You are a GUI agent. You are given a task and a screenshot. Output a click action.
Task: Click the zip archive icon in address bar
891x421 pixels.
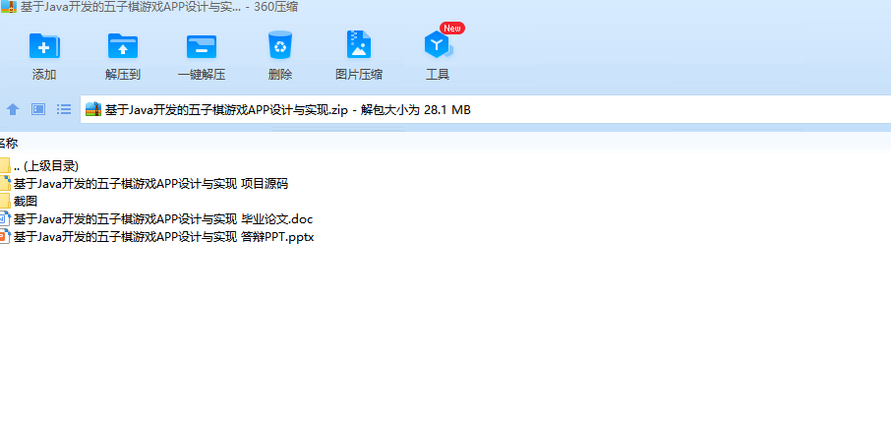[x=93, y=109]
